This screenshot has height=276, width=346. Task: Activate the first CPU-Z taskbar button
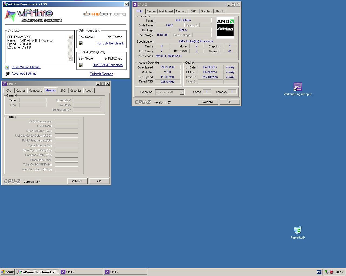(82, 272)
